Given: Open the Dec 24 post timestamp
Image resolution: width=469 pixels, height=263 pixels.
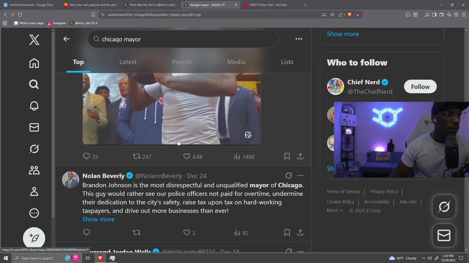Looking at the screenshot, I should point(197,176).
